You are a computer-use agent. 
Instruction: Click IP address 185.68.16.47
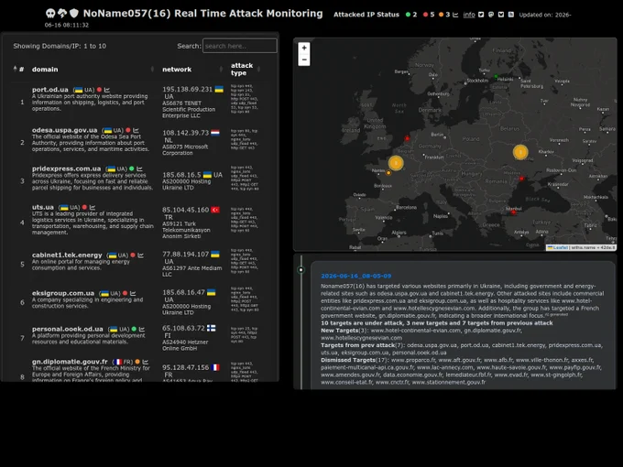[183, 292]
